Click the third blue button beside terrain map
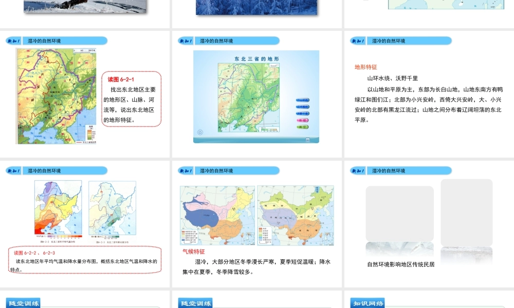The image size is (514, 308). point(302,113)
